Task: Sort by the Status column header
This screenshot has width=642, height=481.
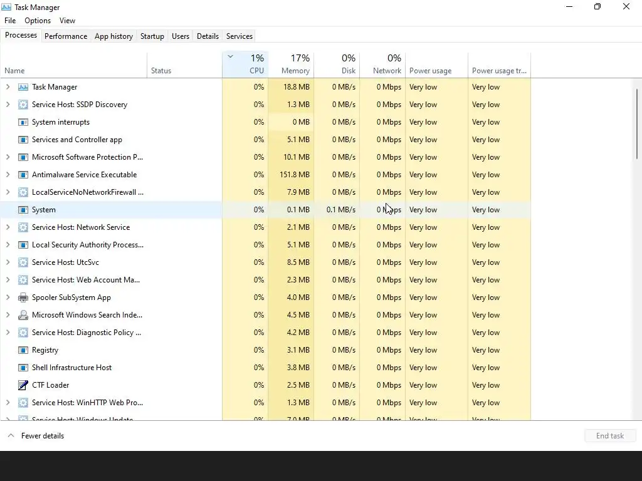Action: [x=185, y=65]
